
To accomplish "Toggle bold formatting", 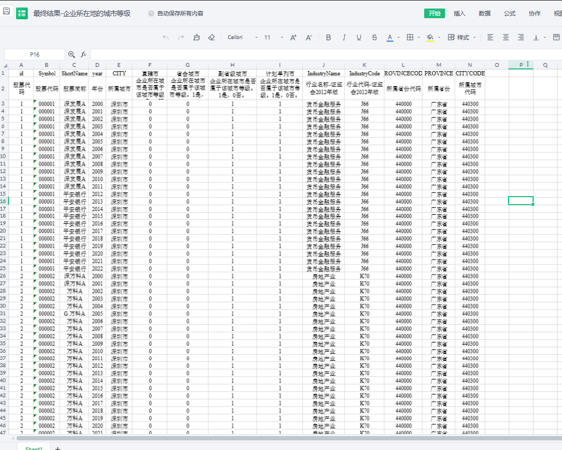I will [329, 37].
